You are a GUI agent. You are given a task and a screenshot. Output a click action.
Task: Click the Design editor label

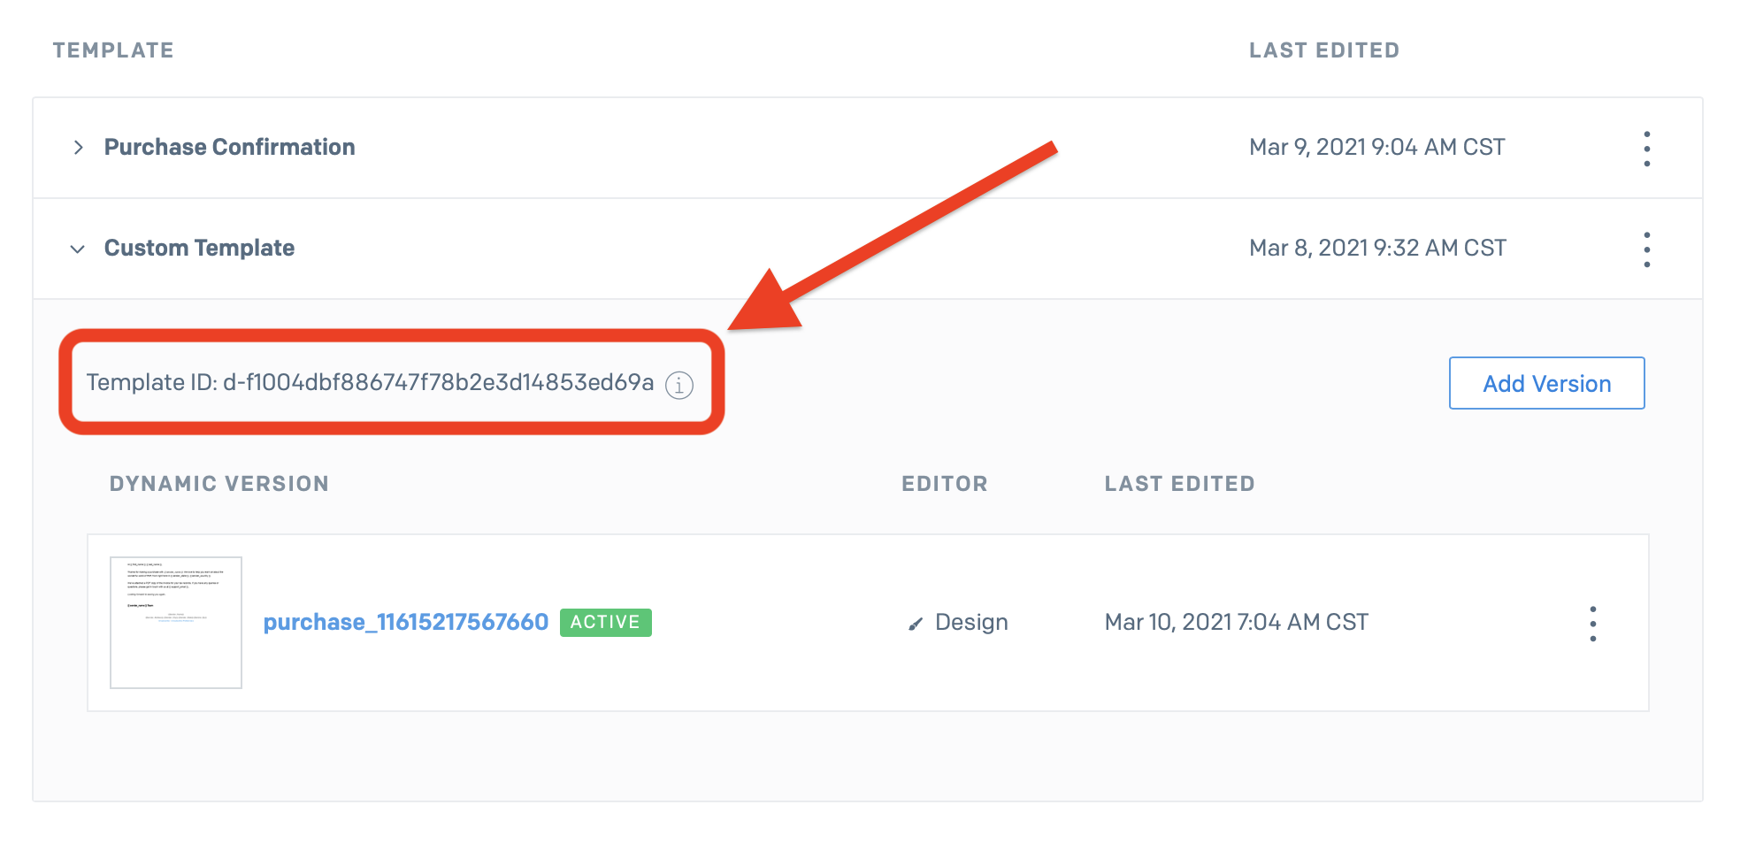click(x=971, y=622)
